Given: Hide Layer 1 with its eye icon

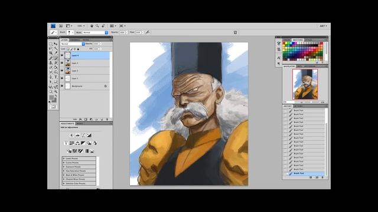Looking at the screenshot, I should 62,78.
